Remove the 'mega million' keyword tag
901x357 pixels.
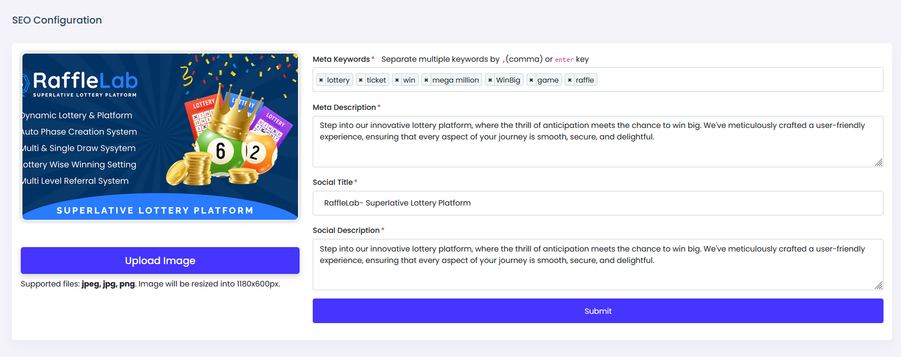click(426, 80)
